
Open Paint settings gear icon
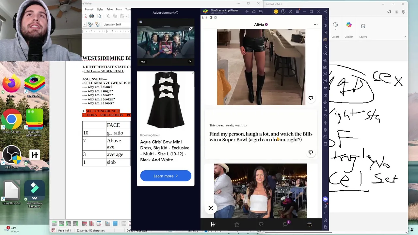[x=404, y=12]
